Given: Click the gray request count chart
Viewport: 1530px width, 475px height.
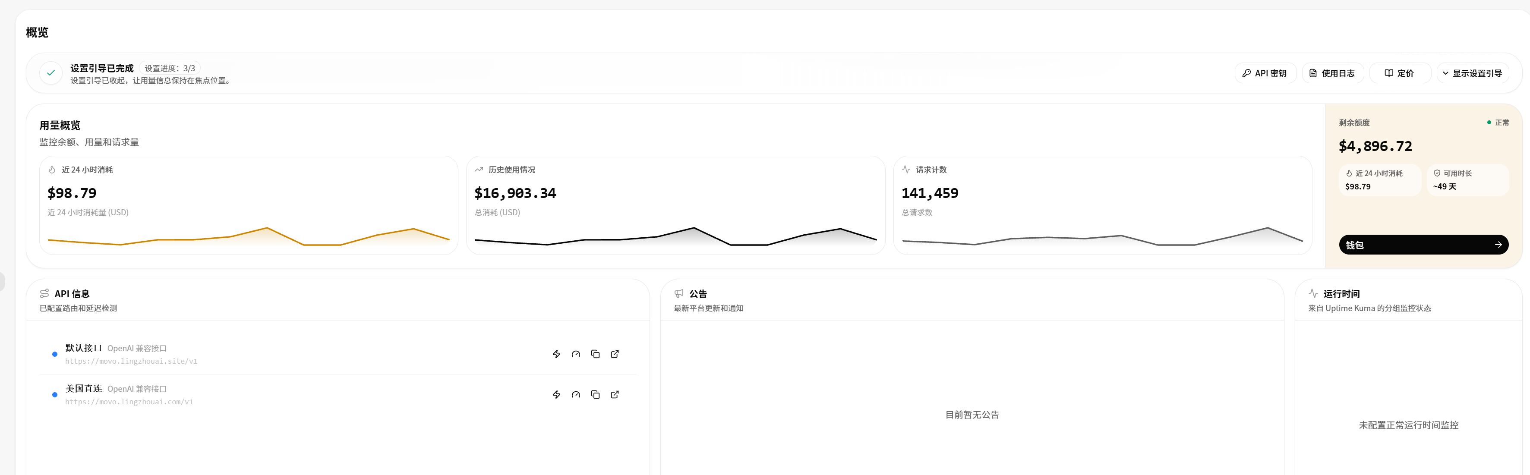Looking at the screenshot, I should point(1102,236).
